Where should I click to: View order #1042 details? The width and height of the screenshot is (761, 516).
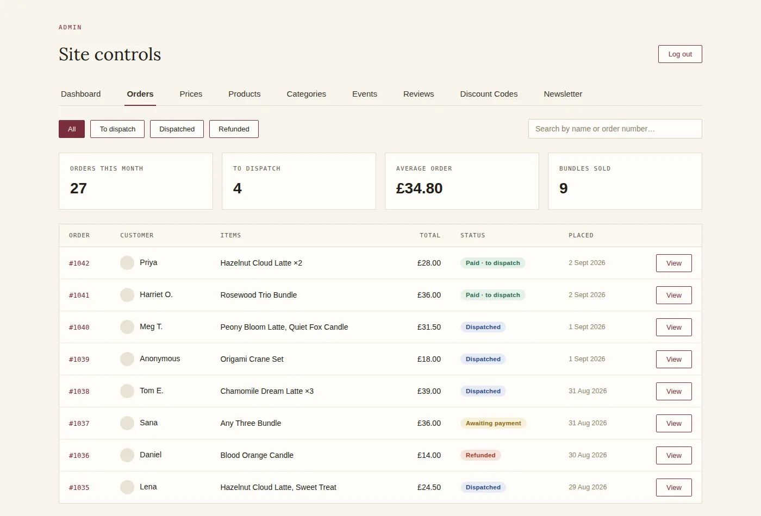click(674, 263)
